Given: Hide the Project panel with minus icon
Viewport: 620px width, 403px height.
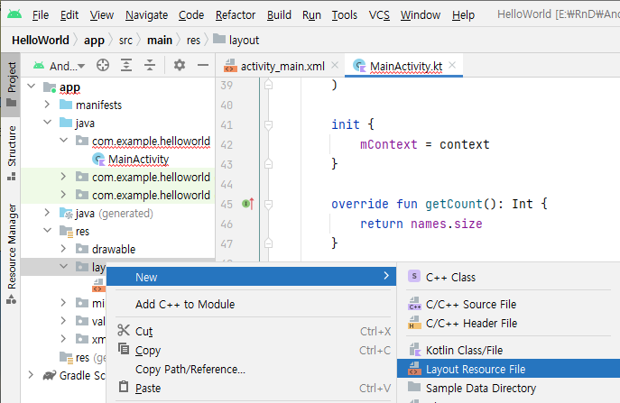Looking at the screenshot, I should [203, 65].
